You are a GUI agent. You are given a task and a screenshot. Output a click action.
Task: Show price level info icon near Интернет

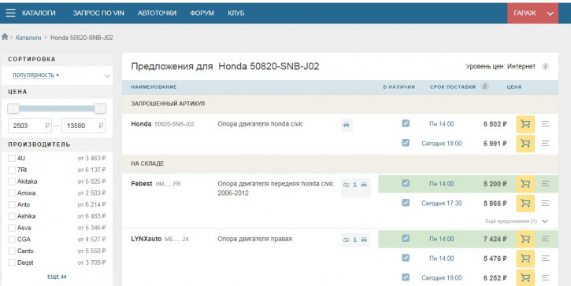(545, 66)
